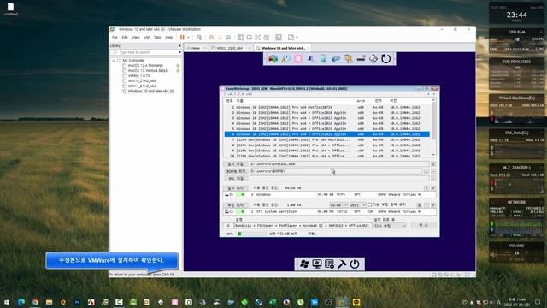Select WIN11_21H2_x64 in library tree

(x=142, y=86)
